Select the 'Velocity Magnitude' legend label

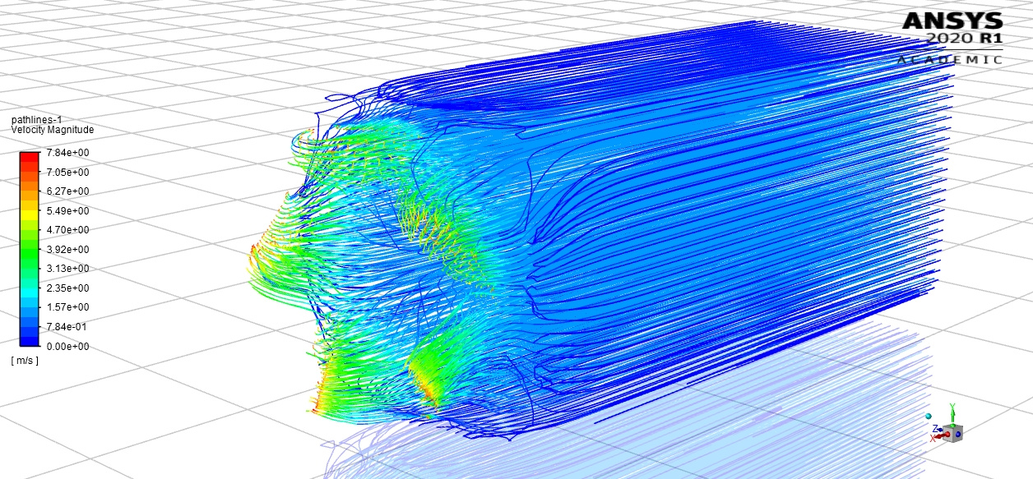52,130
